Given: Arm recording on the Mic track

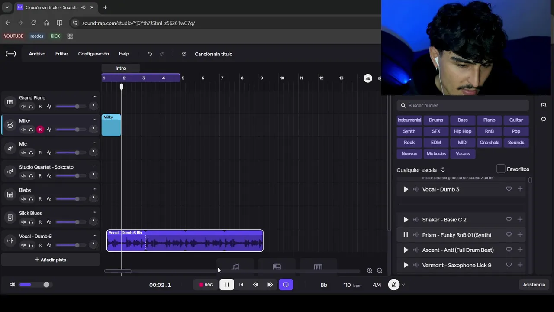Looking at the screenshot, I should (x=40, y=153).
